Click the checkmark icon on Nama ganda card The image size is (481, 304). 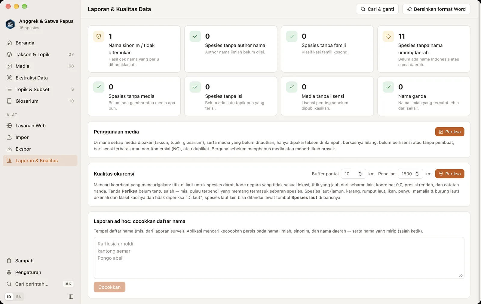pyautogui.click(x=388, y=87)
